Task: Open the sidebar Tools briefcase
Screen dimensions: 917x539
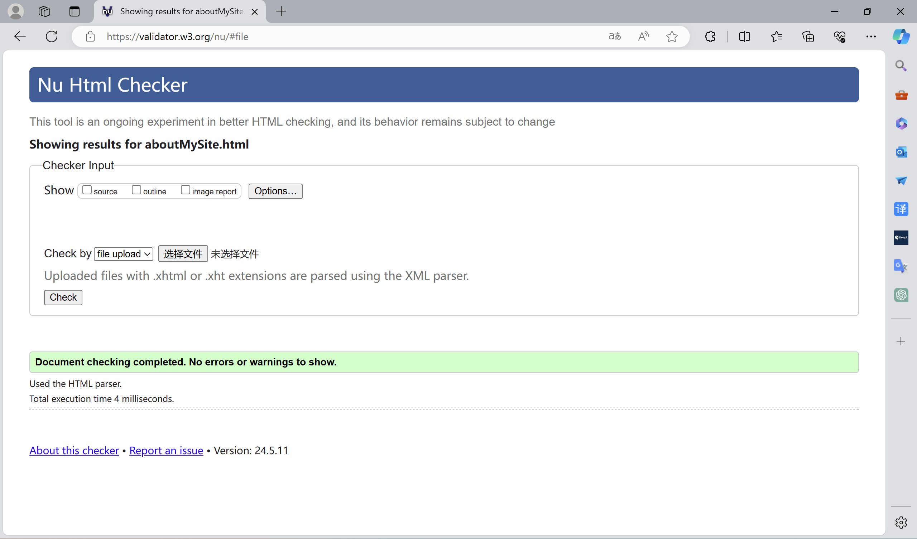Action: tap(901, 95)
